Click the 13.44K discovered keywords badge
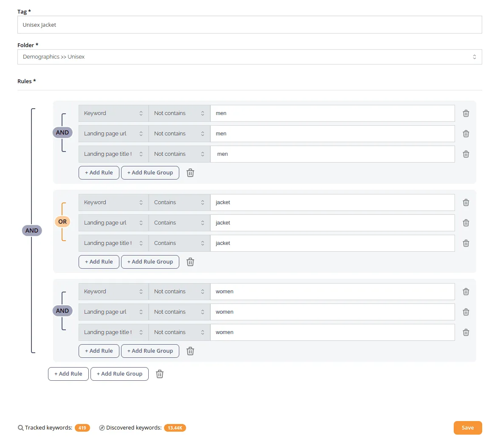The height and width of the screenshot is (441, 503). (175, 428)
